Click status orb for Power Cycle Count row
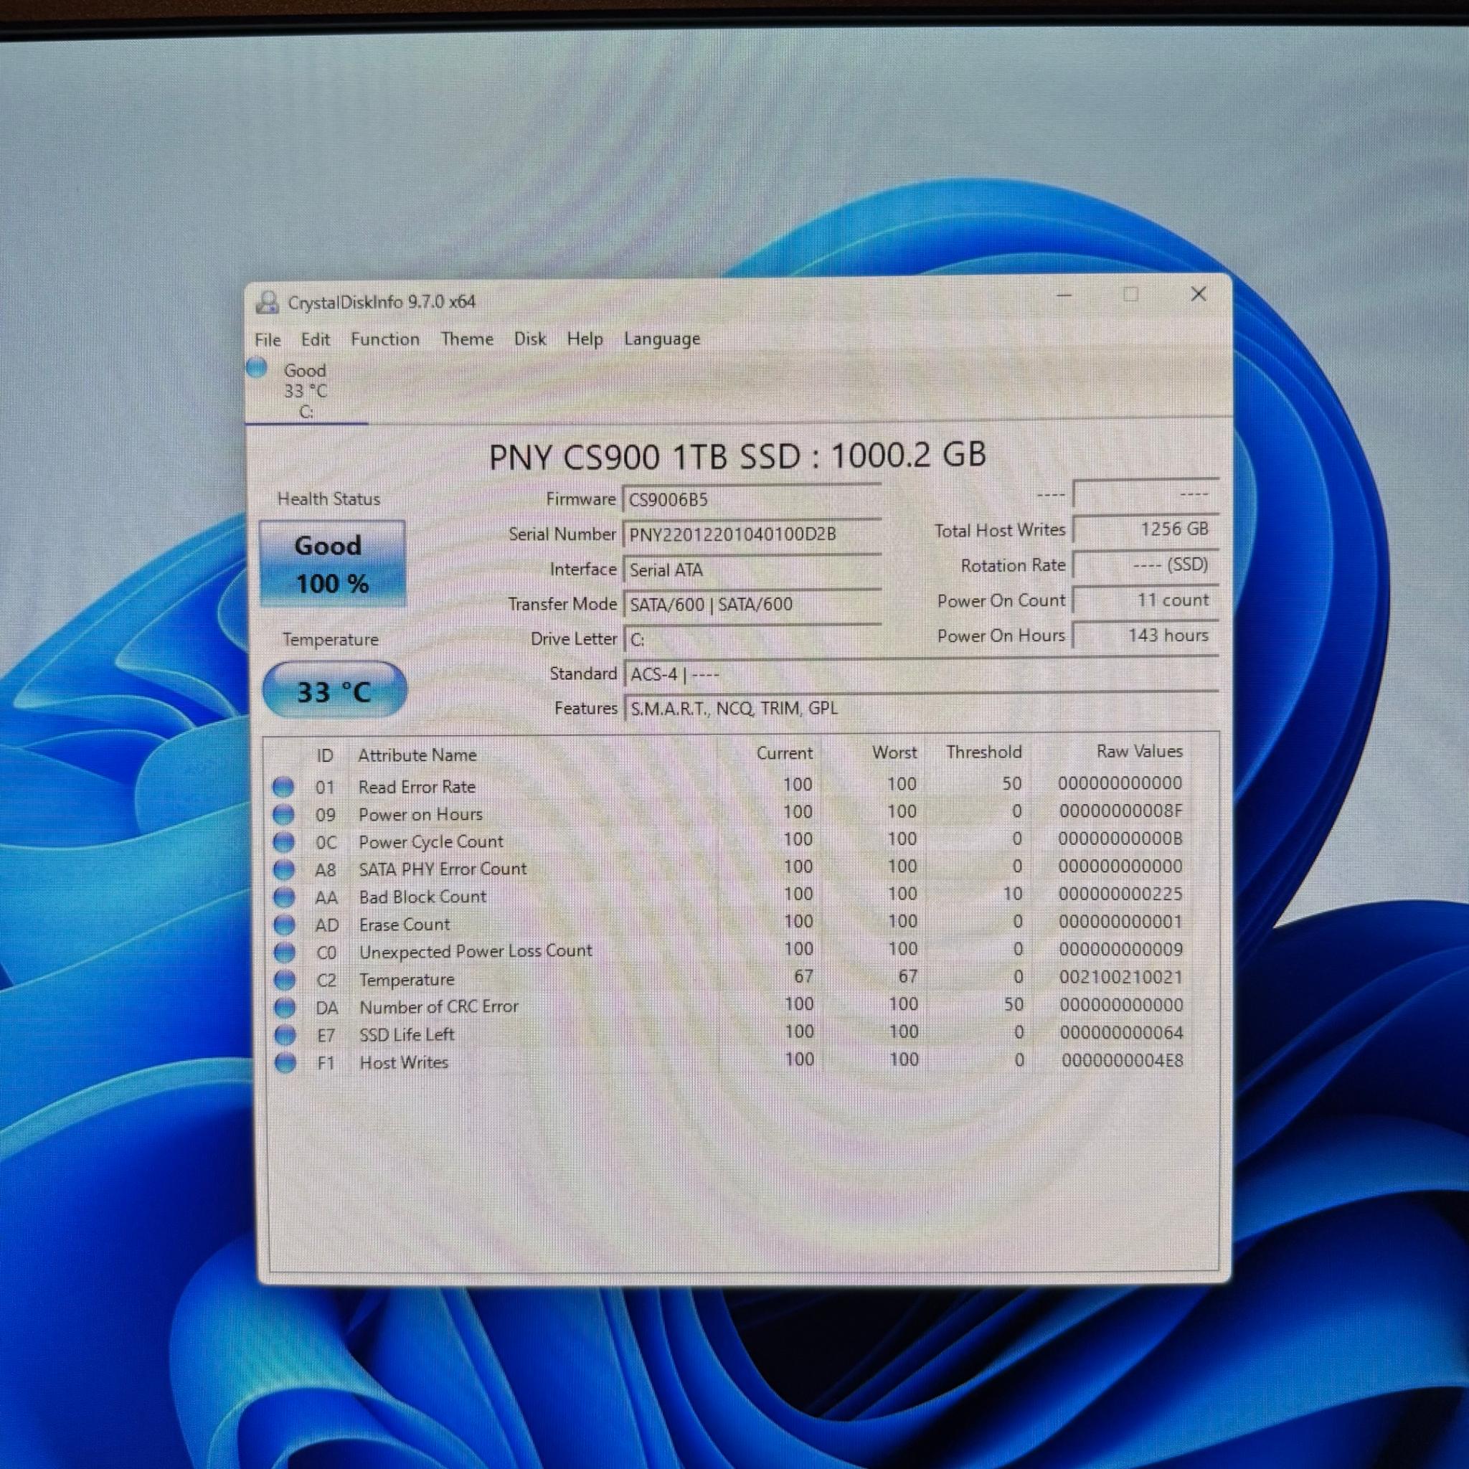The image size is (1469, 1469). pos(283,841)
